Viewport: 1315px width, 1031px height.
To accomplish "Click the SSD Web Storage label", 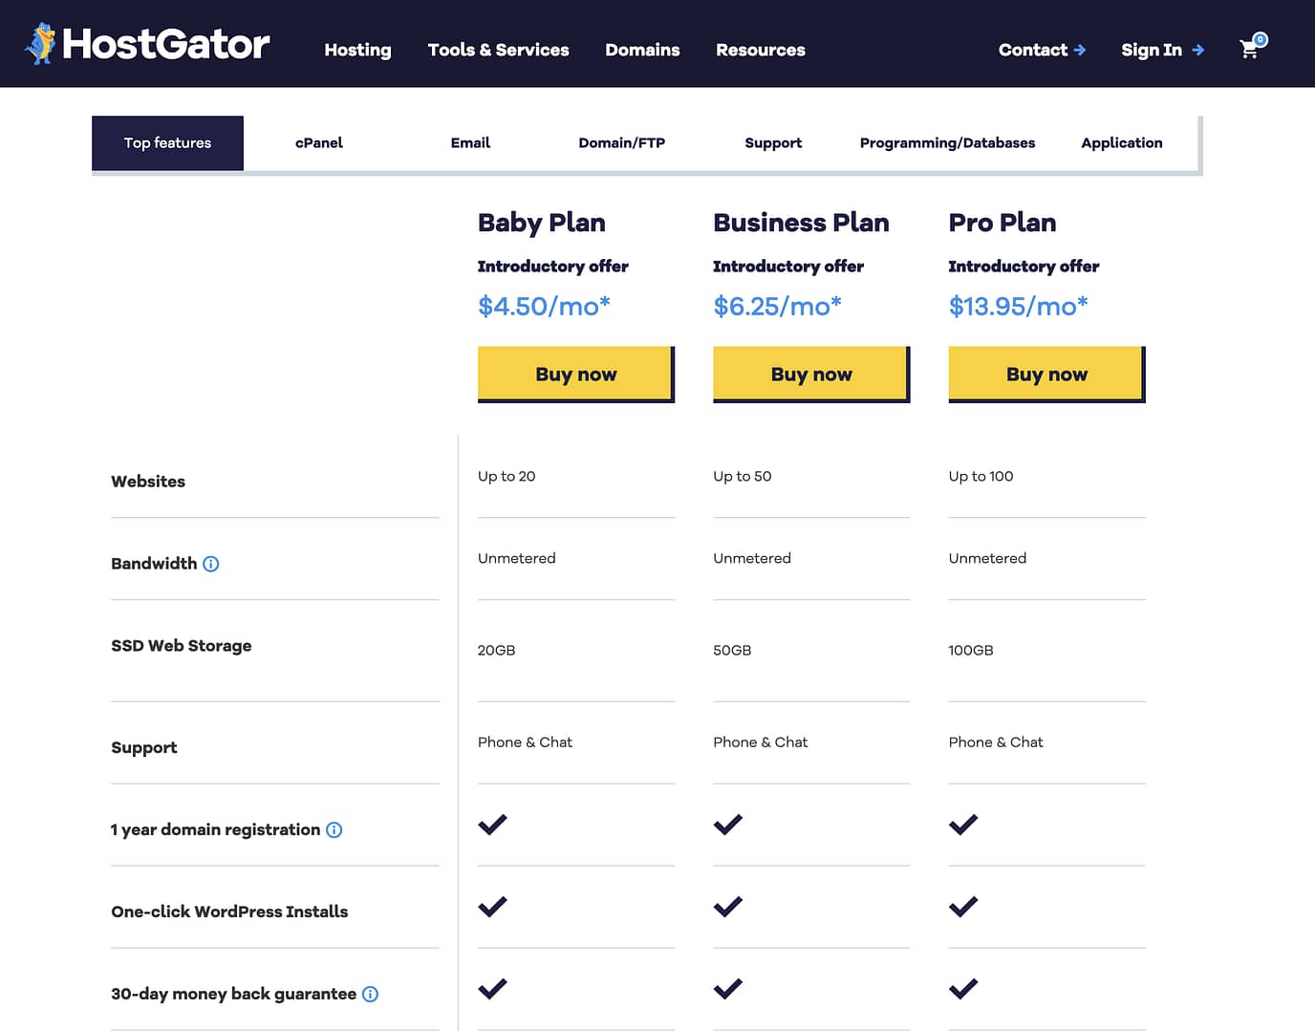I will (x=182, y=646).
